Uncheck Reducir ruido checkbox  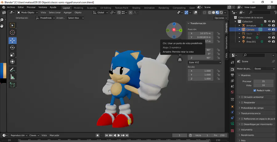click(255, 91)
